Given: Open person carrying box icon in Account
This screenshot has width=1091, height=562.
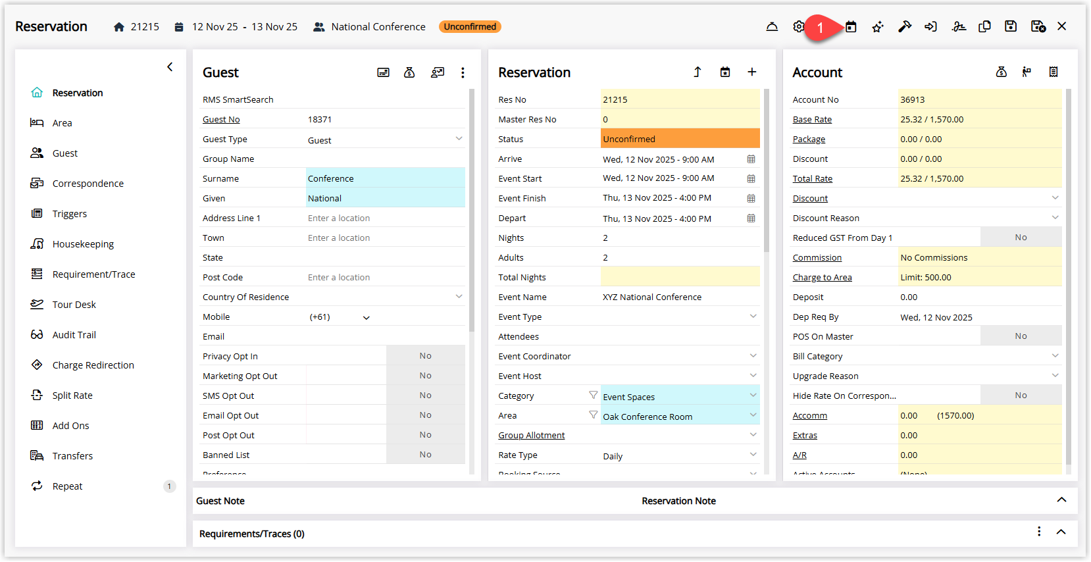Looking at the screenshot, I should tap(1027, 72).
